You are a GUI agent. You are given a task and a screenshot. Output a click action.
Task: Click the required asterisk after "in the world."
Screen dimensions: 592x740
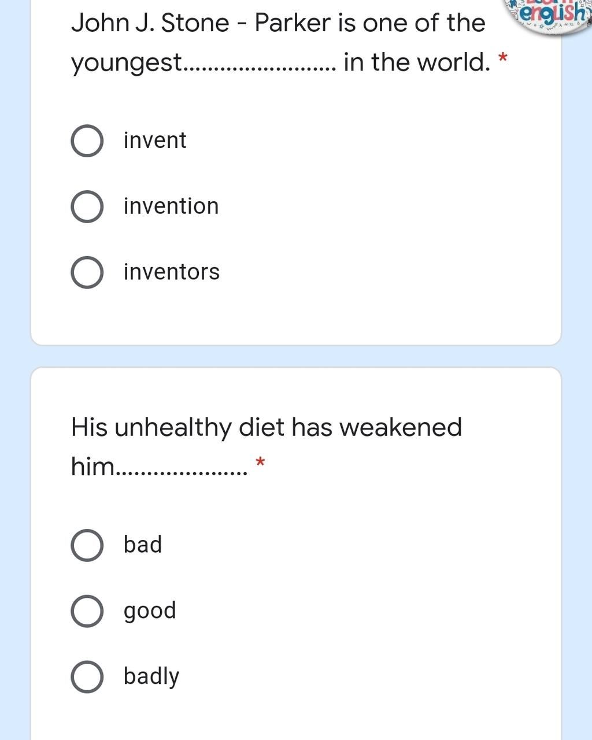503,58
